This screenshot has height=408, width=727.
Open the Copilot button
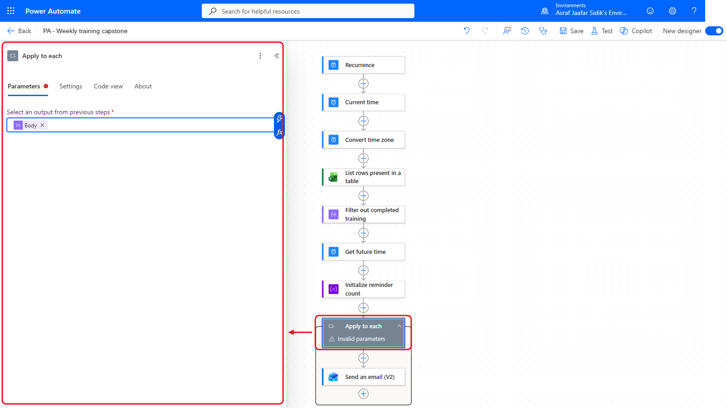pos(636,31)
